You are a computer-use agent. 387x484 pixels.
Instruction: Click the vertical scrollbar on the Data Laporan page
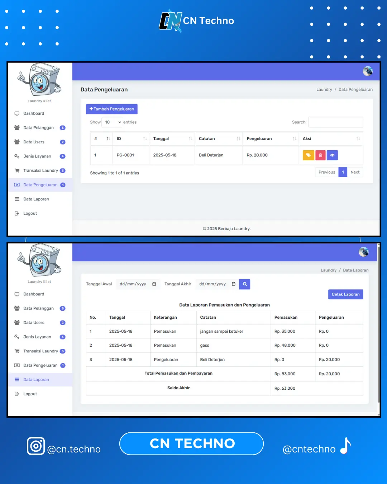(378, 323)
